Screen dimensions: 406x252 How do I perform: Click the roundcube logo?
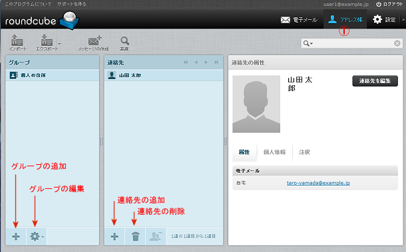pos(42,20)
